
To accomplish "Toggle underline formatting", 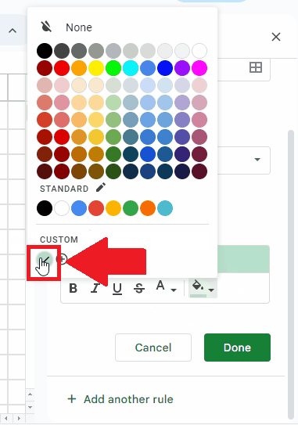I will 117,288.
